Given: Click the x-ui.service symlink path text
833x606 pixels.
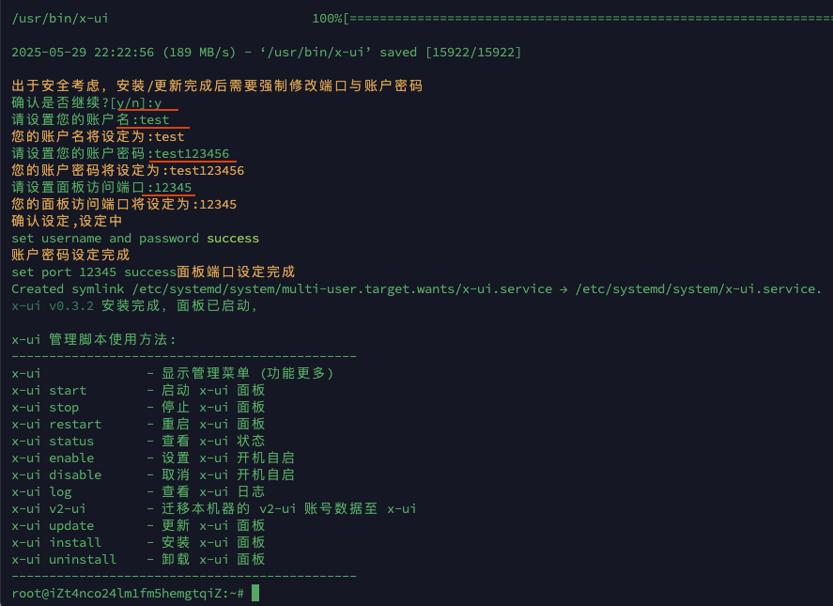Looking at the screenshot, I should [342, 289].
